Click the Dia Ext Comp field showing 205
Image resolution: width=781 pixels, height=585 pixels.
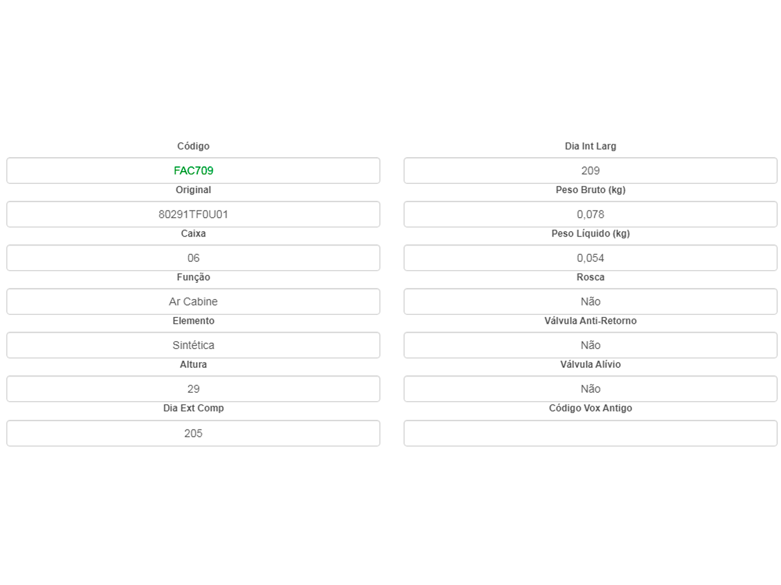(193, 433)
